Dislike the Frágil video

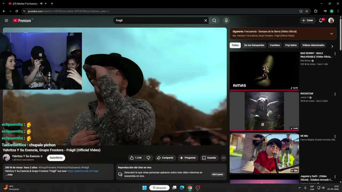tap(148, 158)
